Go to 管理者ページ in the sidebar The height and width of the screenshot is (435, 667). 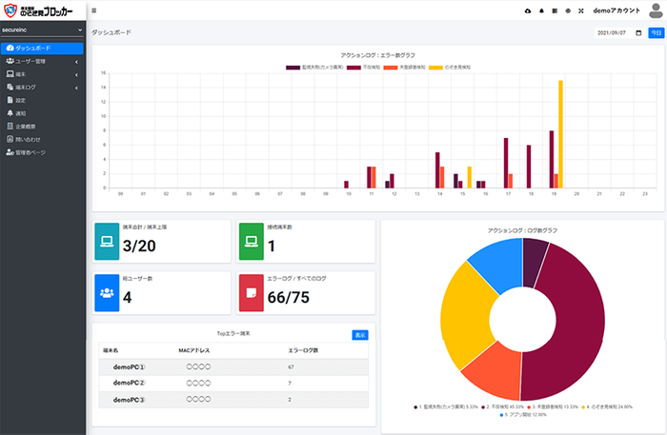tap(31, 151)
